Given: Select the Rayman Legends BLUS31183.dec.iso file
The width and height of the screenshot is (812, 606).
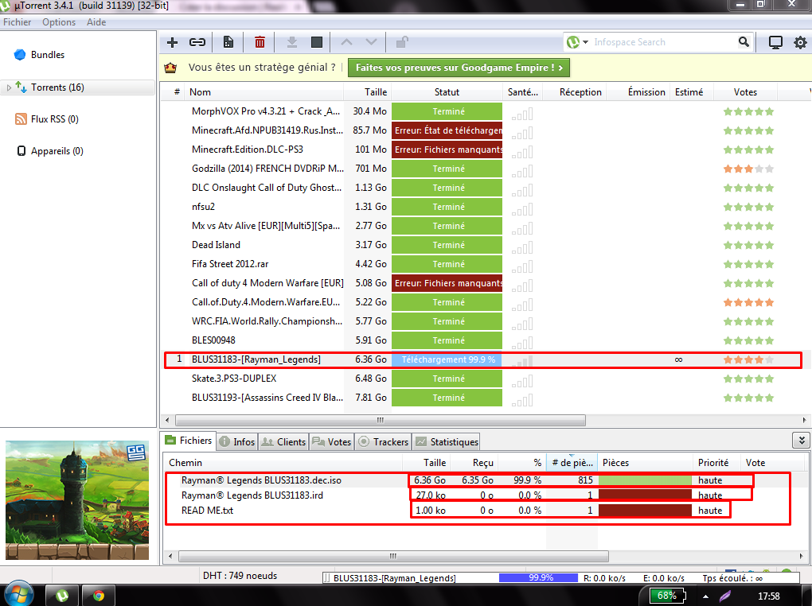Looking at the screenshot, I should (x=261, y=480).
